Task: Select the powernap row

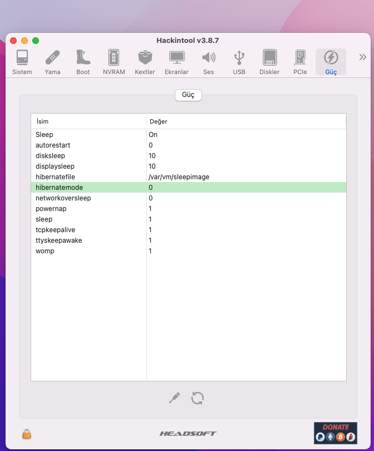Action: point(188,209)
